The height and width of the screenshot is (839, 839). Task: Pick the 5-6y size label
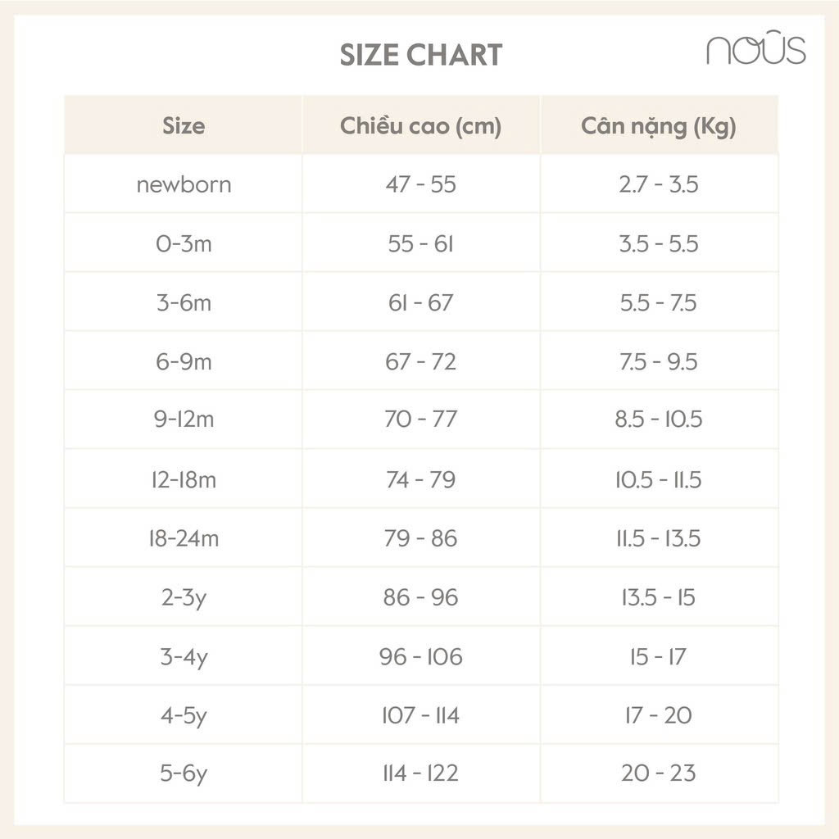184,773
